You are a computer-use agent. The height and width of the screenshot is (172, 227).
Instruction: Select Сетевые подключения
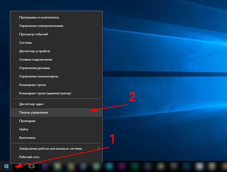(56, 60)
